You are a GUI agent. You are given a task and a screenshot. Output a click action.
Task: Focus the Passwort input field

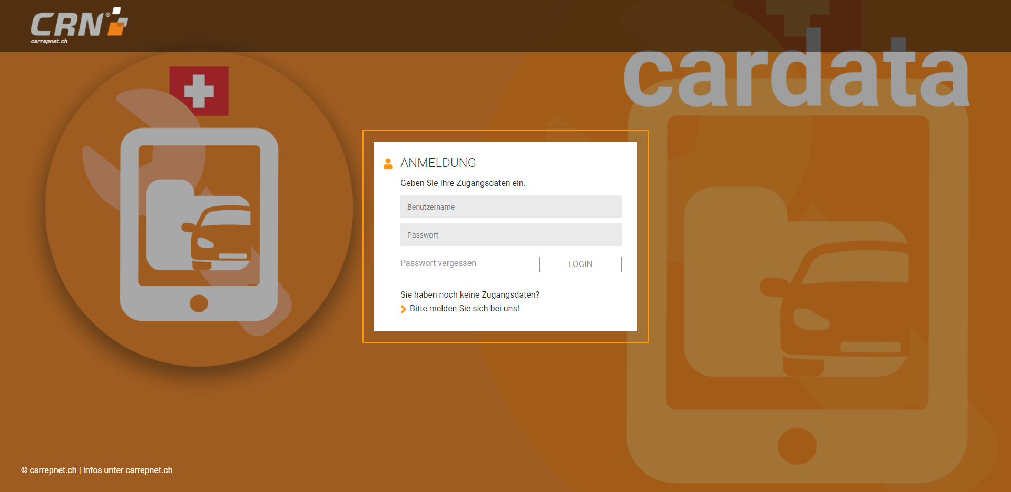[x=511, y=235]
